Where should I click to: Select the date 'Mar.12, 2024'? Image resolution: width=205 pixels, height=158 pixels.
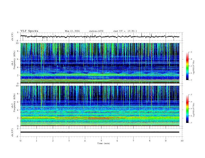click(72, 31)
